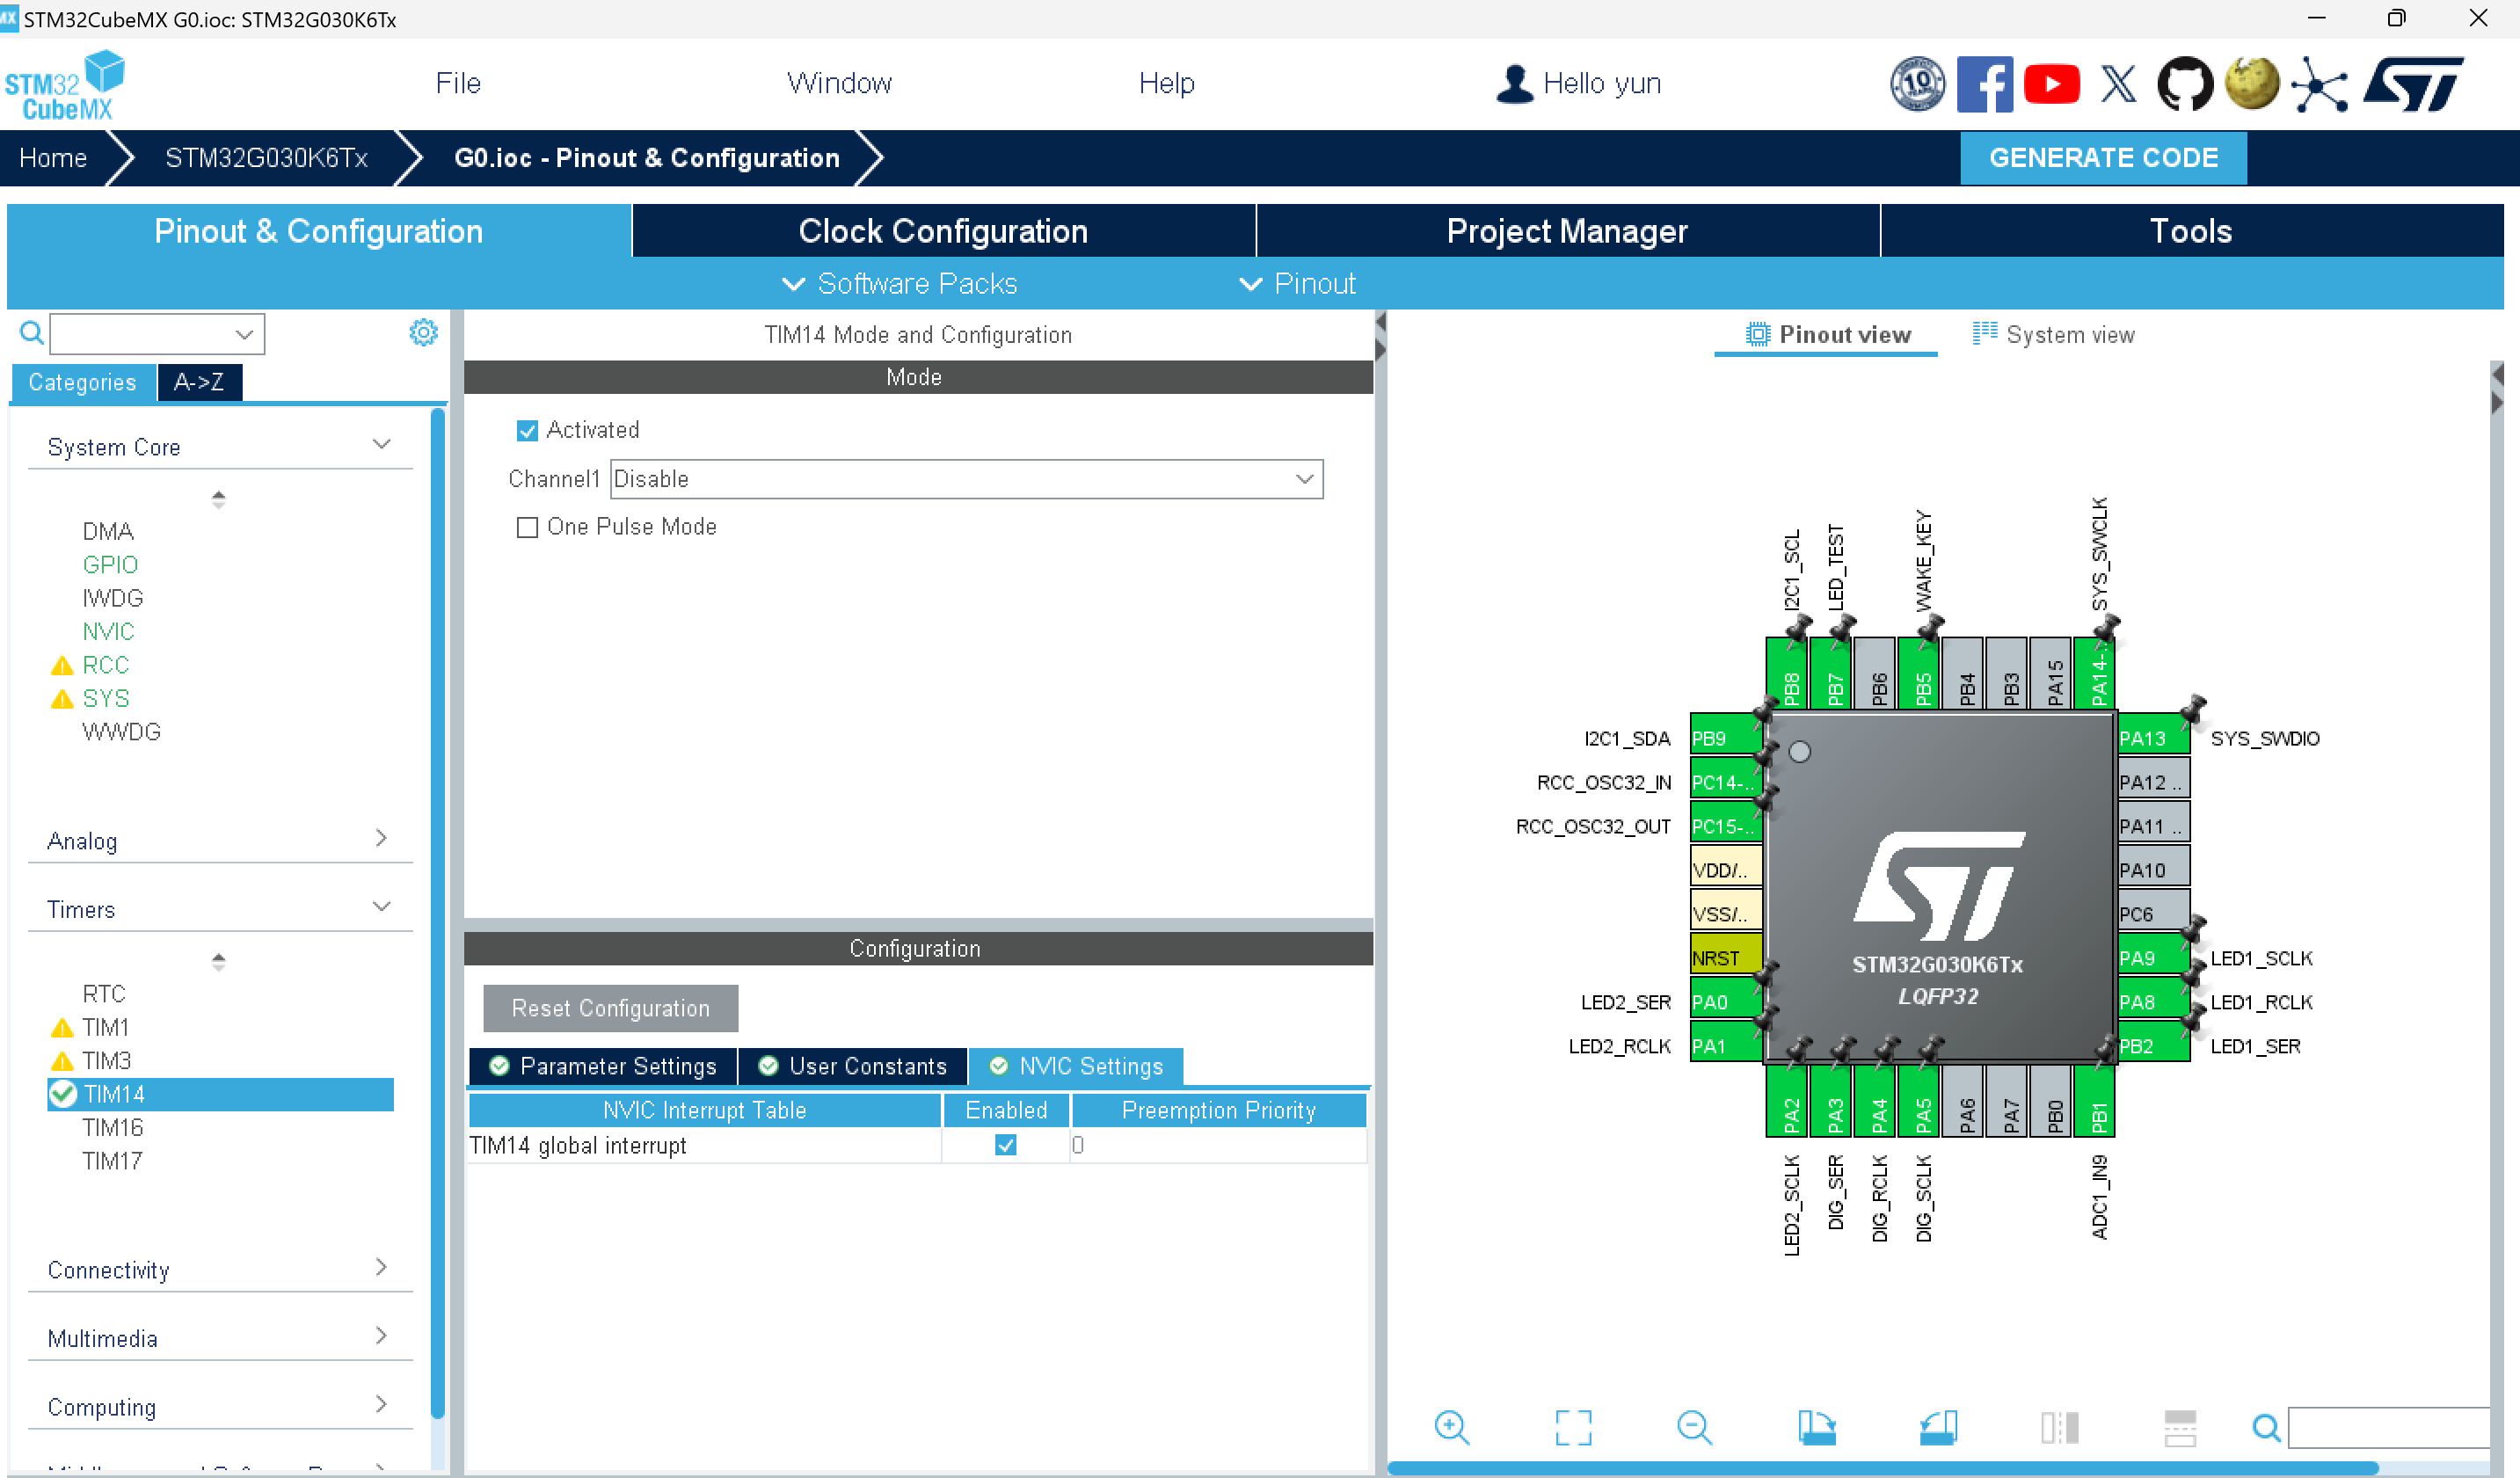The width and height of the screenshot is (2520, 1478).
Task: Switch to the Clock Configuration tab
Action: tap(942, 231)
